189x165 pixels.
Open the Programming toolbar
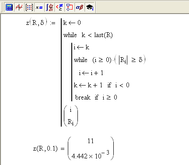69,7
